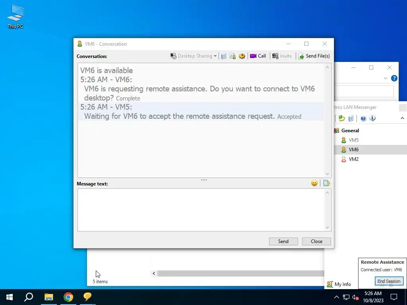
Task: Maximize the VM6 Conversation window
Action: click(x=306, y=44)
